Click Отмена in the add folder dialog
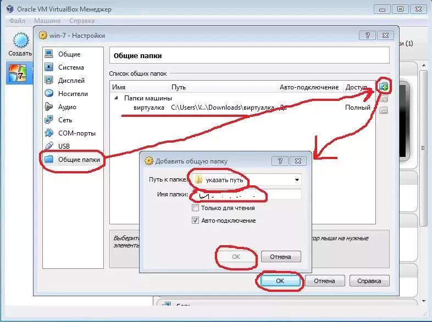Image resolution: width=432 pixels, height=322 pixels. 281,257
